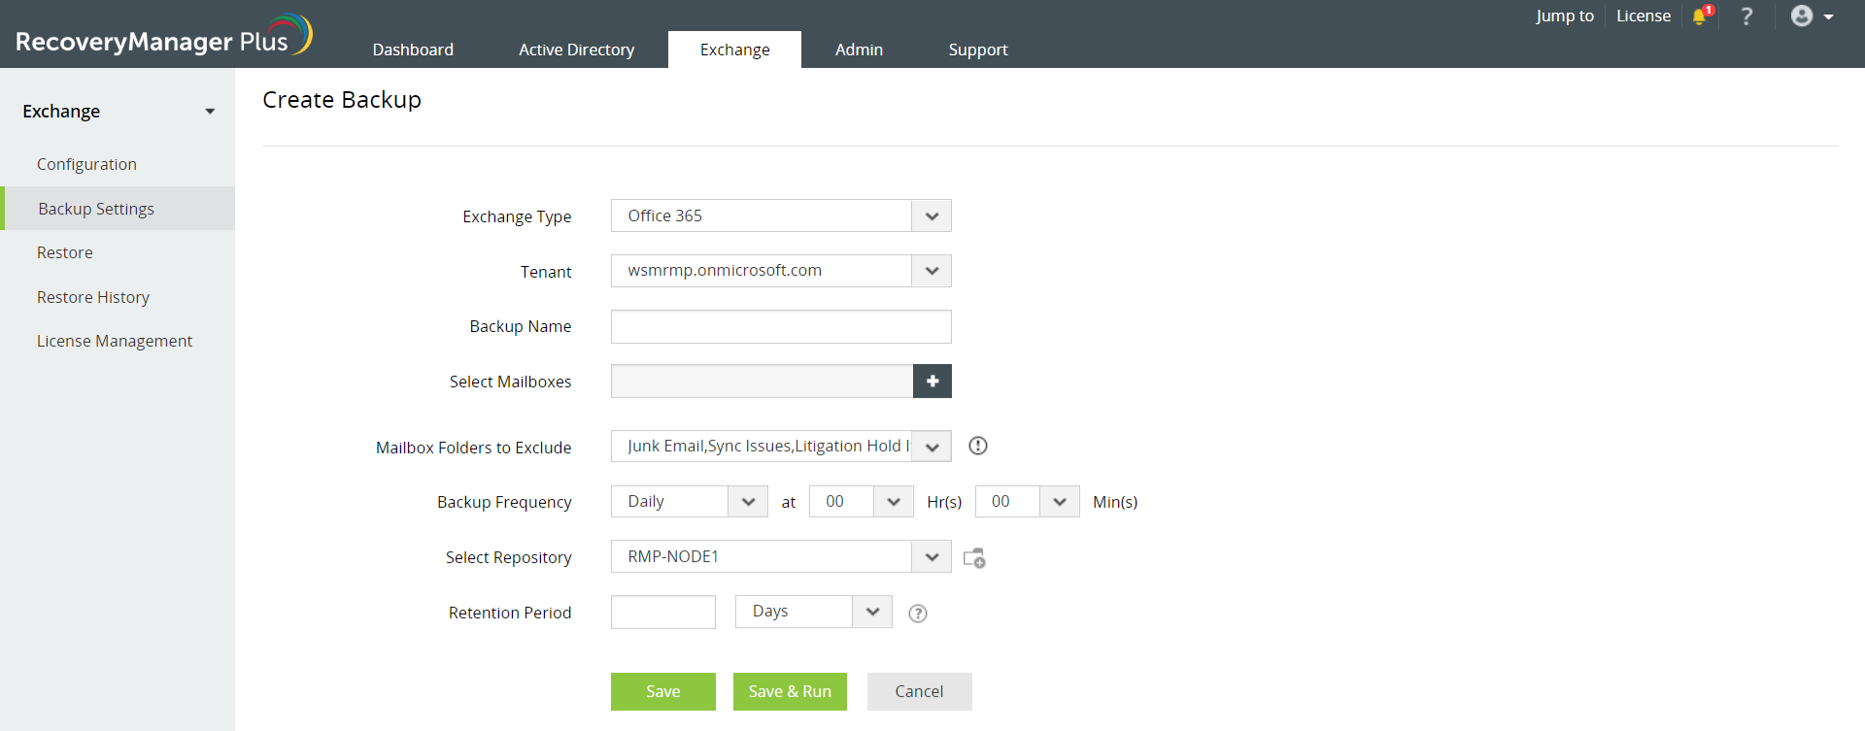Click the Jump to link
The image size is (1865, 731).
coord(1565,16)
